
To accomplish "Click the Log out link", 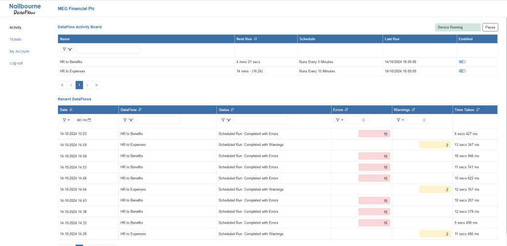I will coord(16,63).
